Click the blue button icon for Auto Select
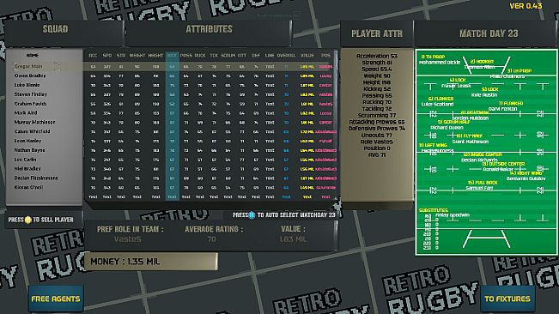 click(x=252, y=215)
